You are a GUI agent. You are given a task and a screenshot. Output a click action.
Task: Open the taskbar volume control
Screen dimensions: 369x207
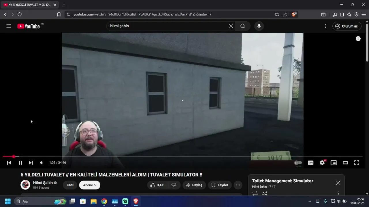(x=338, y=201)
